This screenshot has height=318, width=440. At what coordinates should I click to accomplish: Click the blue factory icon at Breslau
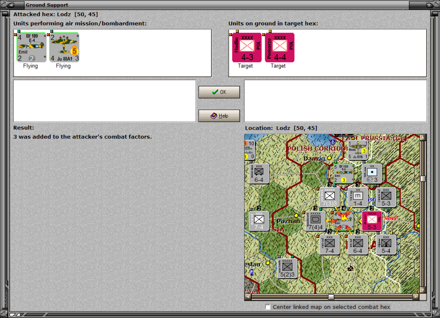(x=252, y=272)
